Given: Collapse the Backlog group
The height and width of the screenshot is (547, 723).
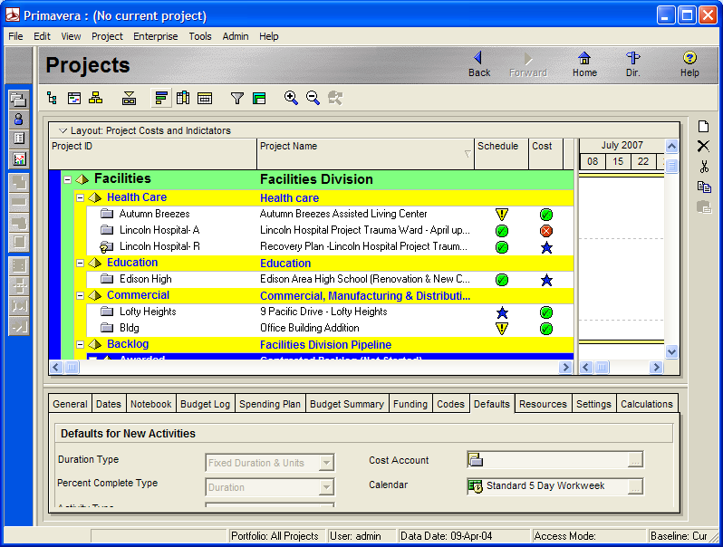Looking at the screenshot, I should click(80, 344).
